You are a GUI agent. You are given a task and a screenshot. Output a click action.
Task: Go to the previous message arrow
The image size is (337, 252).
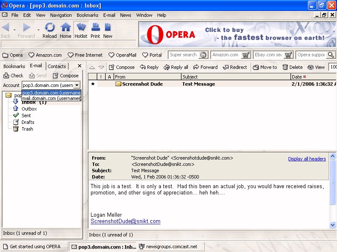pyautogui.click(x=92, y=68)
